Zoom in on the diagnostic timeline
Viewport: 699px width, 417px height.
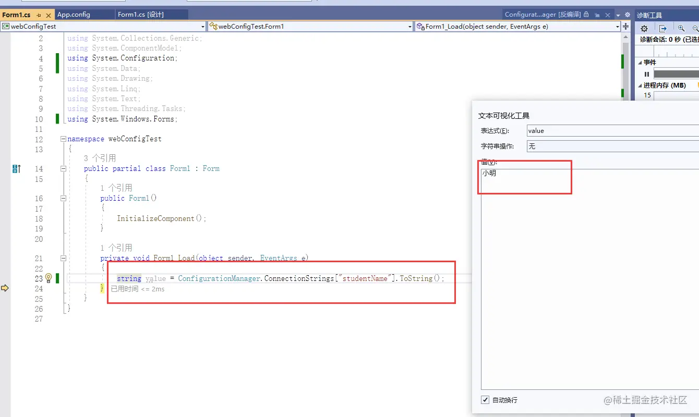pos(681,29)
